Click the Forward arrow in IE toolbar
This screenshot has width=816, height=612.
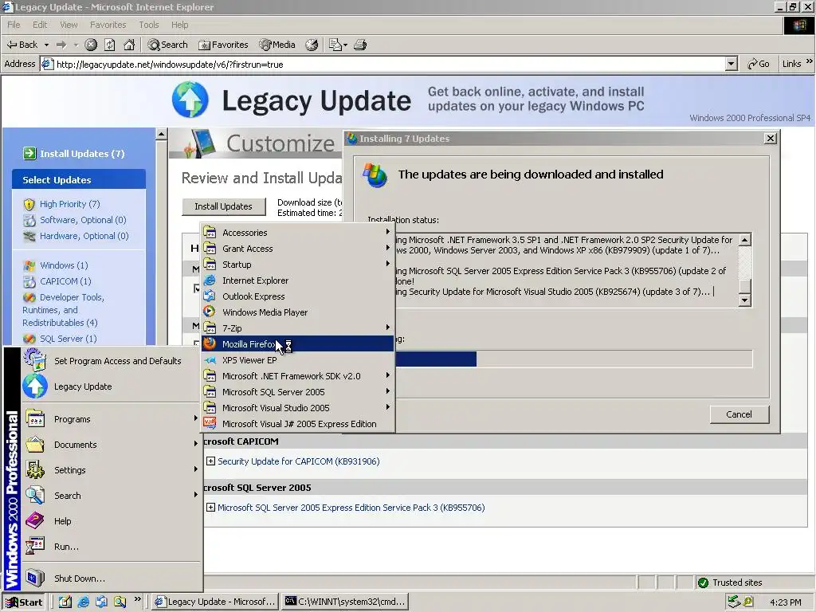[61, 45]
